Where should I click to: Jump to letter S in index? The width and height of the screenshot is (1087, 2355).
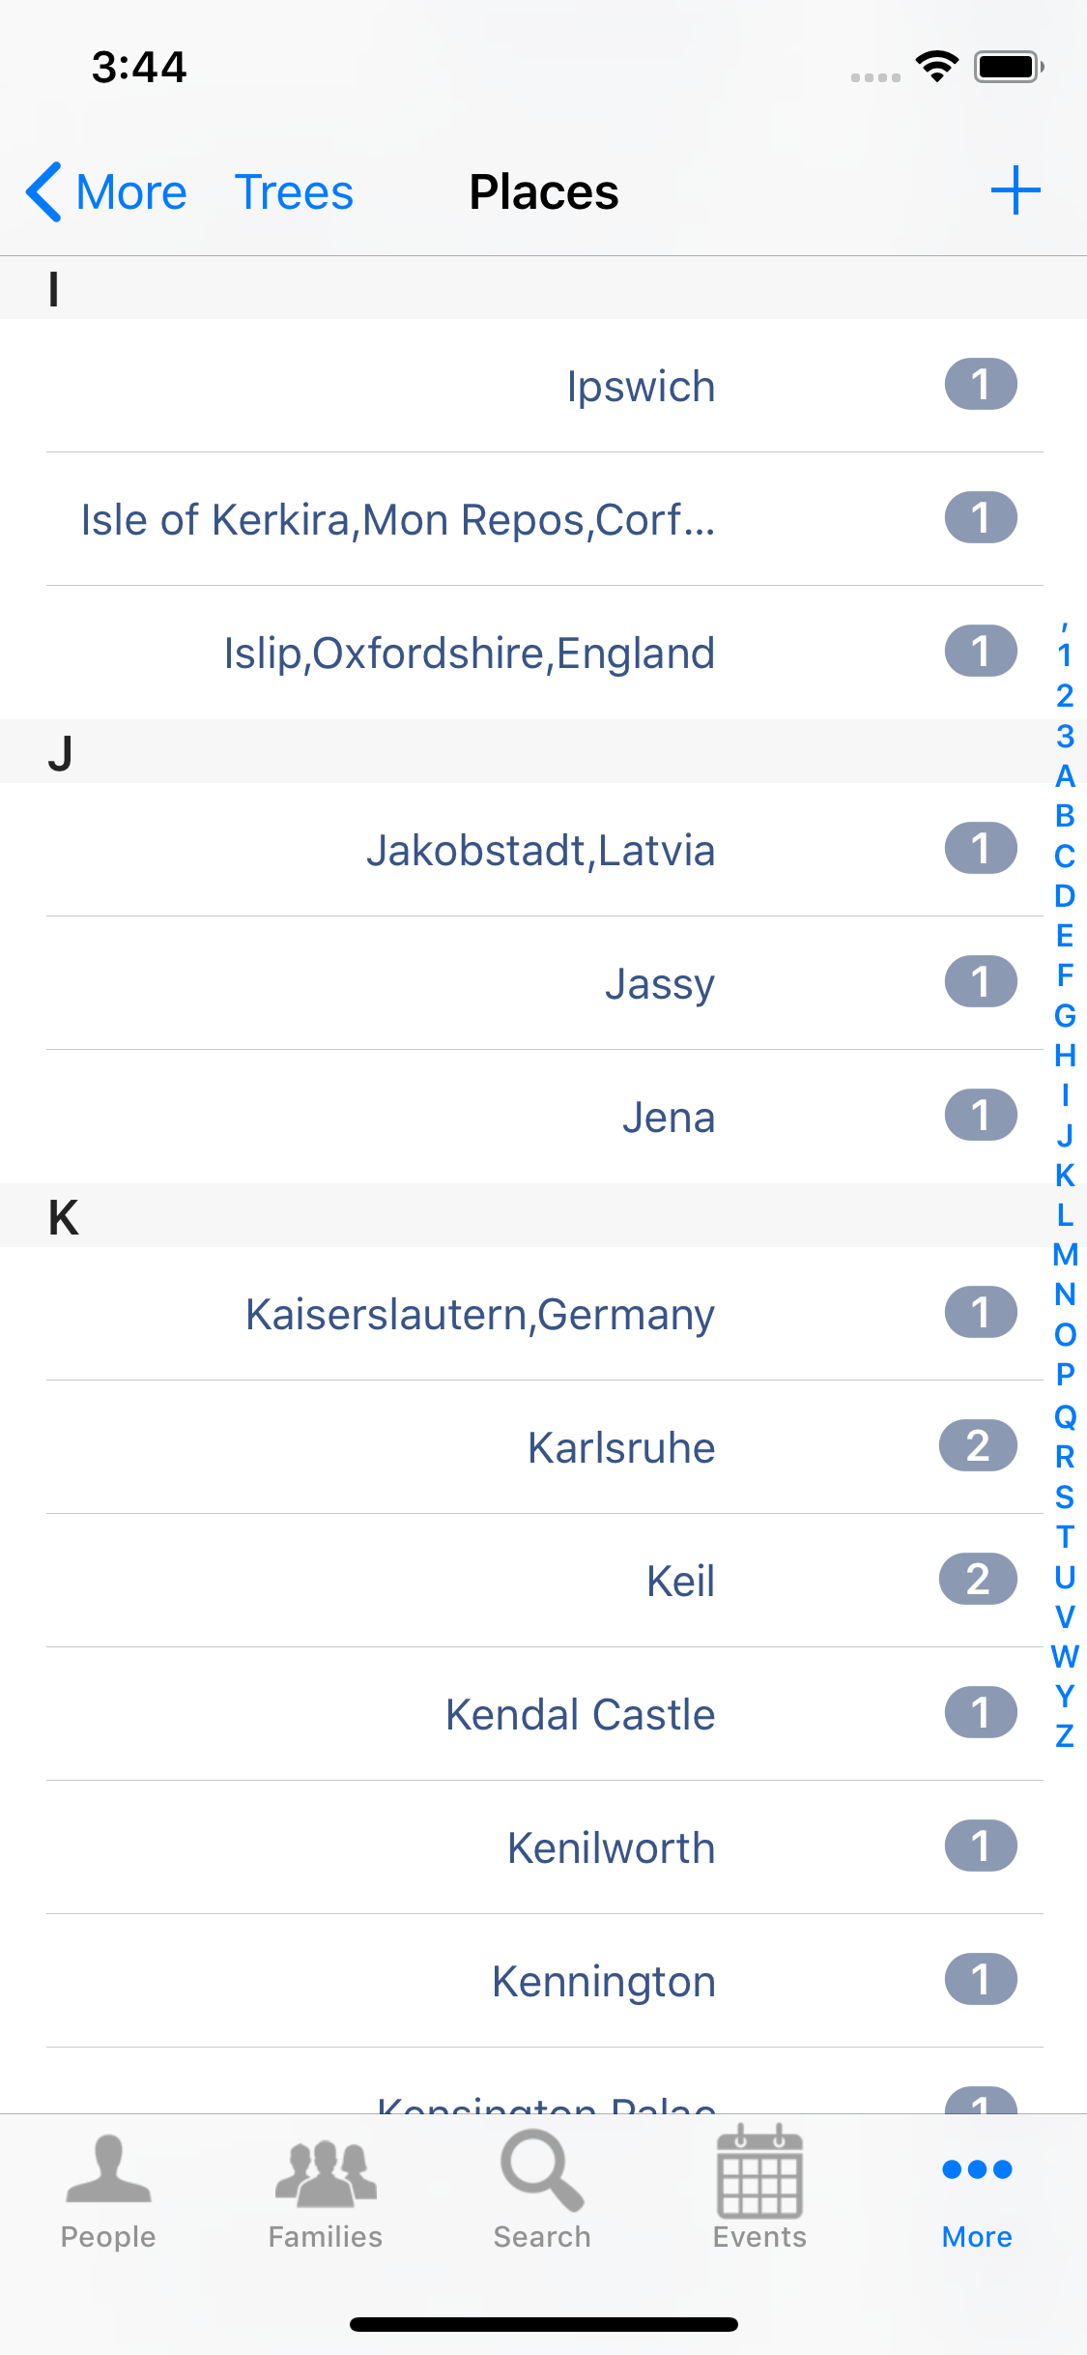[1065, 1497]
